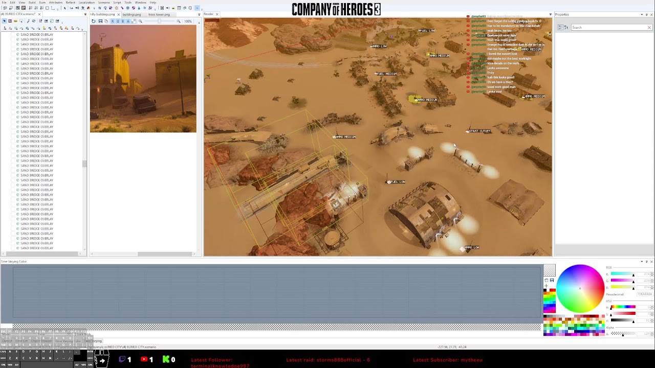Switch to the buildings.png tab
The image size is (655, 368).
[132, 14]
